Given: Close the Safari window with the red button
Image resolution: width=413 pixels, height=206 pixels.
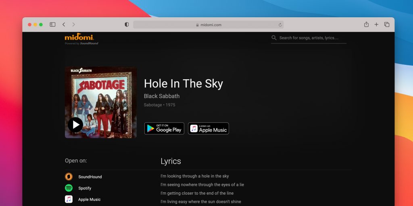Looking at the screenshot, I should [29, 25].
